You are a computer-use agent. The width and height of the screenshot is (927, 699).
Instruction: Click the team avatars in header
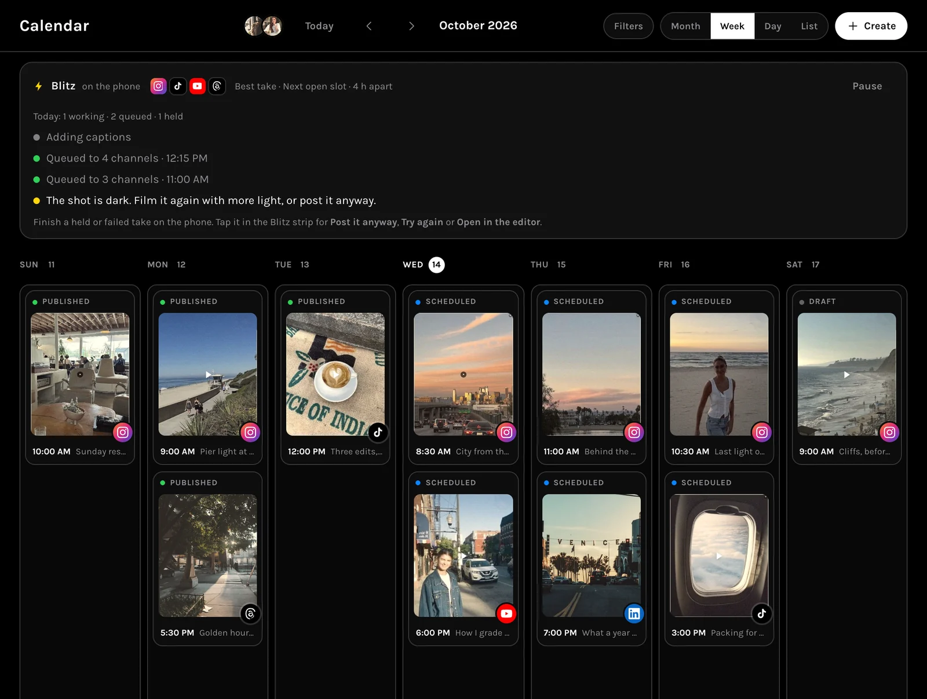pos(263,26)
